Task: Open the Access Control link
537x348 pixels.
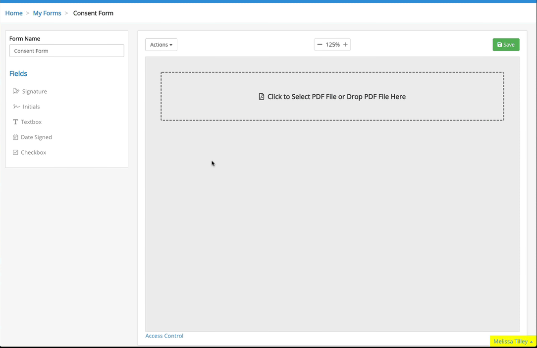Action: tap(164, 336)
